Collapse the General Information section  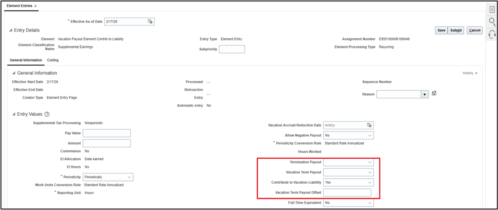pyautogui.click(x=14, y=73)
